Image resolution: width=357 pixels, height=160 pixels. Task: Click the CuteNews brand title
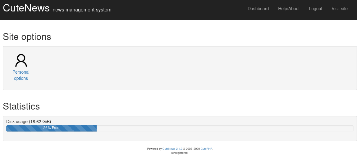coord(26,8)
